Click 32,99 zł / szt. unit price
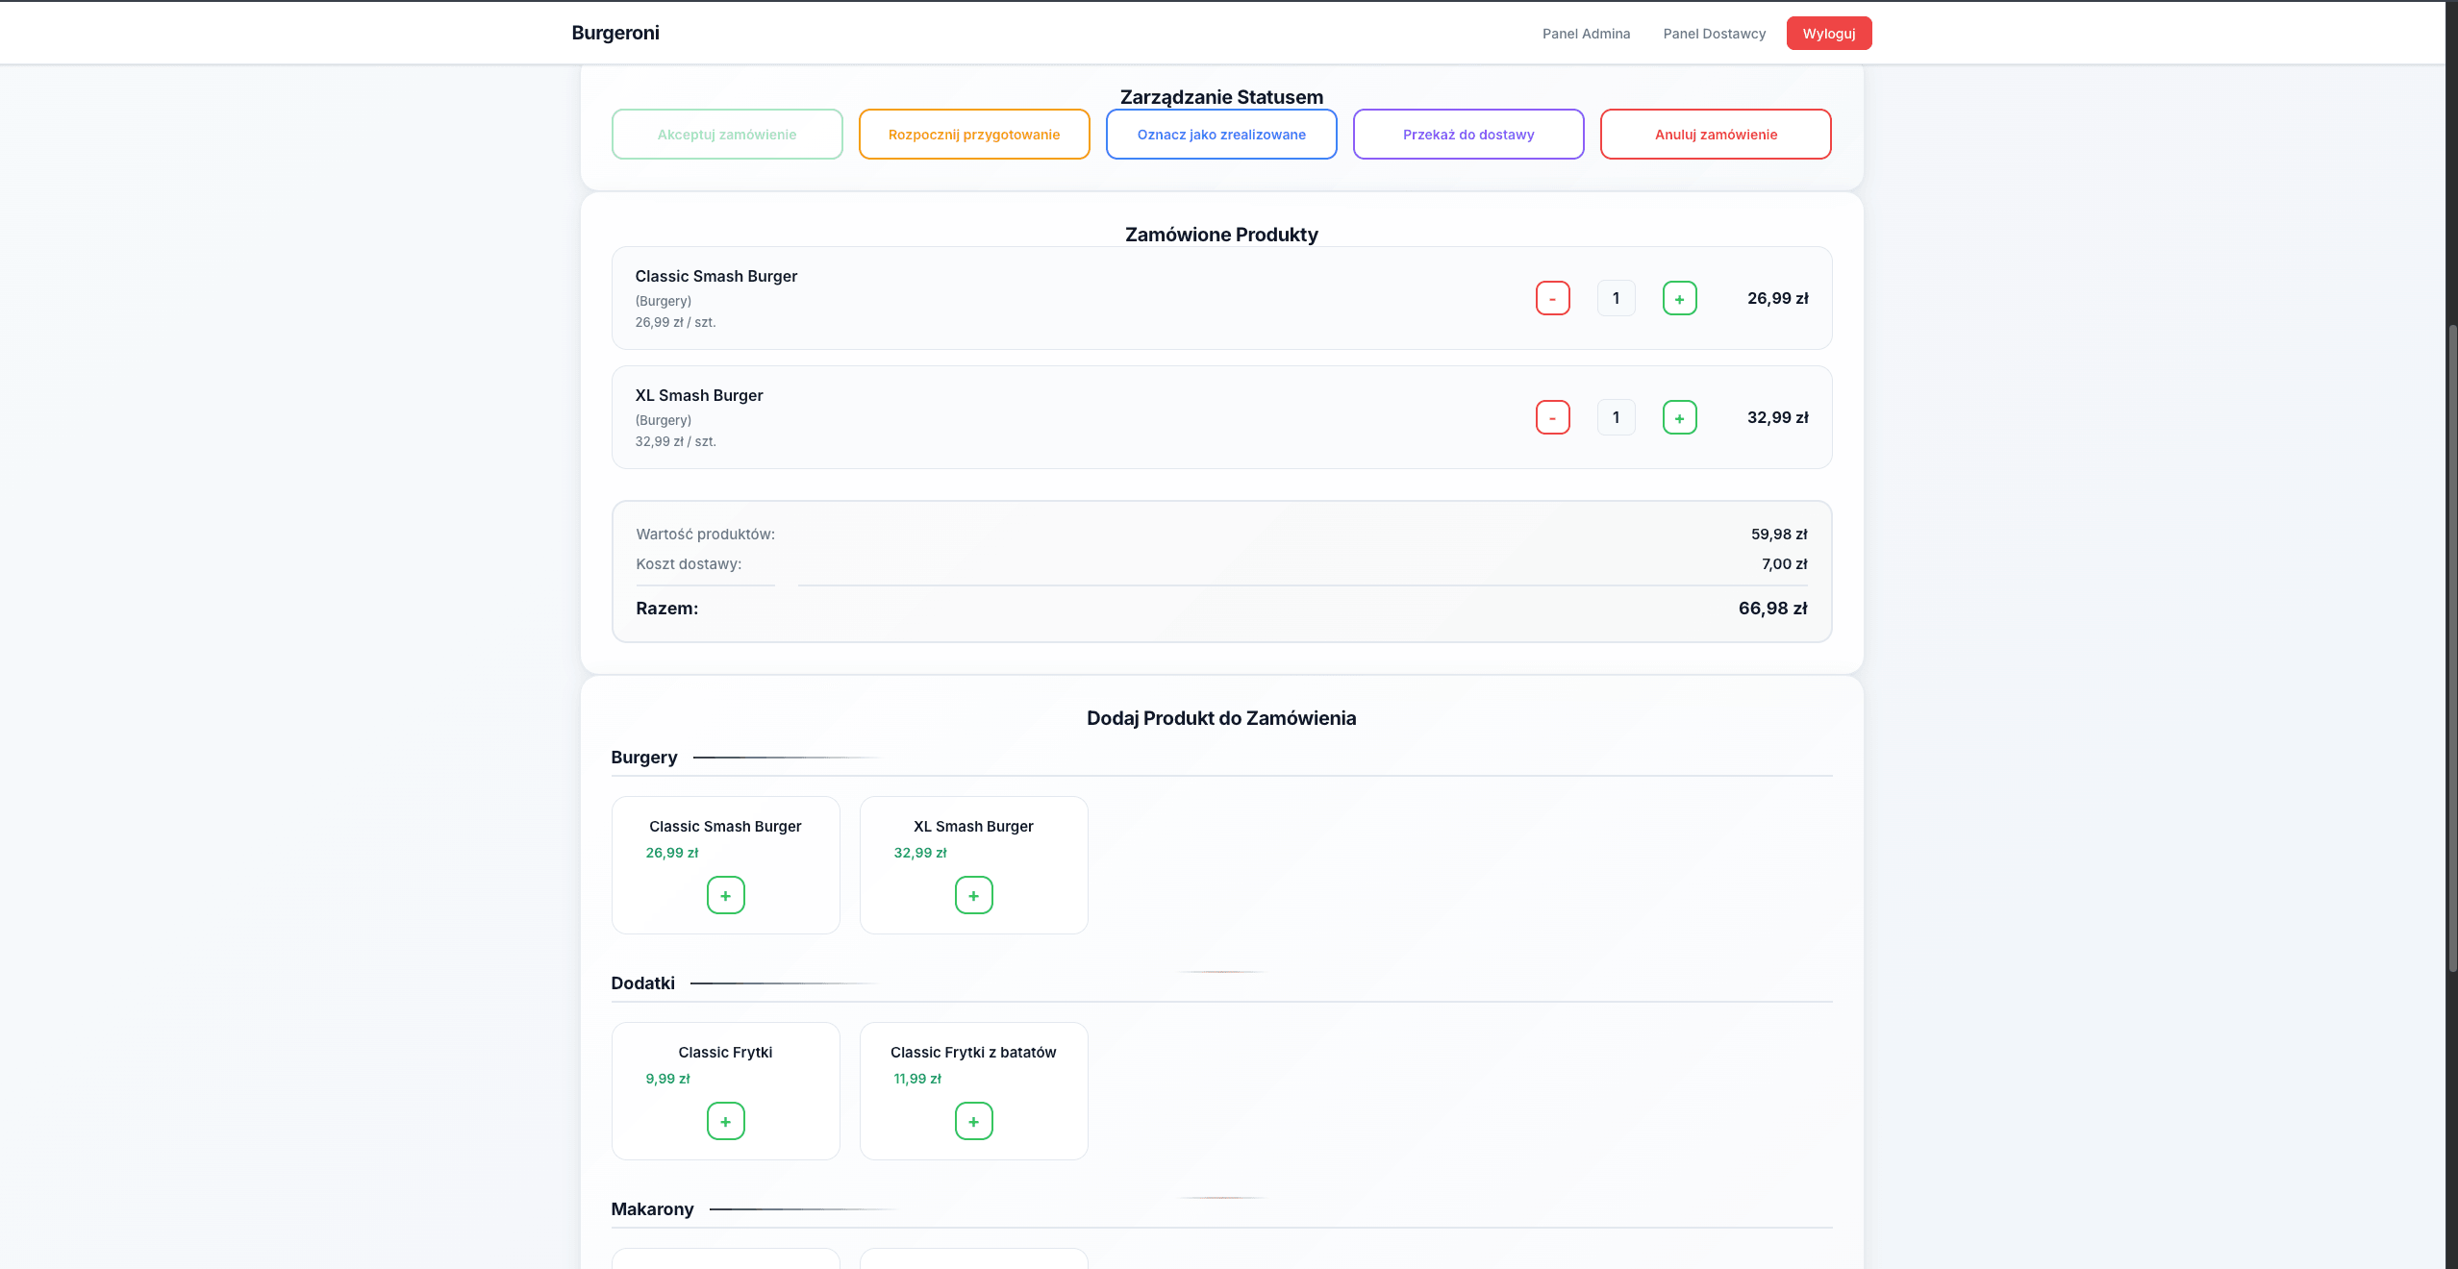Viewport: 2458px width, 1269px height. (x=675, y=441)
